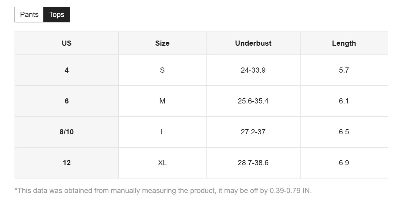This screenshot has width=411, height=203.
Task: Click the 24-33.9 underbust value
Action: (x=253, y=70)
